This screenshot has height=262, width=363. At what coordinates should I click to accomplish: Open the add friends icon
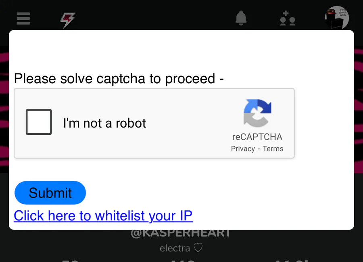pyautogui.click(x=288, y=18)
